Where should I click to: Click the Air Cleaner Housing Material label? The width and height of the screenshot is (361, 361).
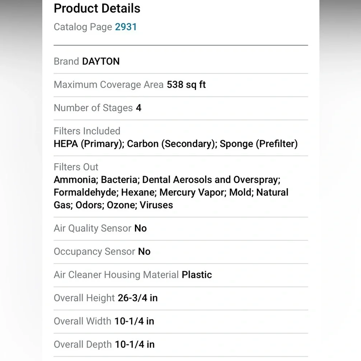tap(116, 275)
